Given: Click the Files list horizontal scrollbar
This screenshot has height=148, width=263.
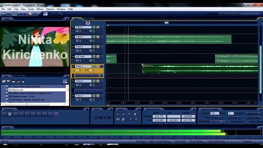Looking at the screenshot, I should (27, 104).
